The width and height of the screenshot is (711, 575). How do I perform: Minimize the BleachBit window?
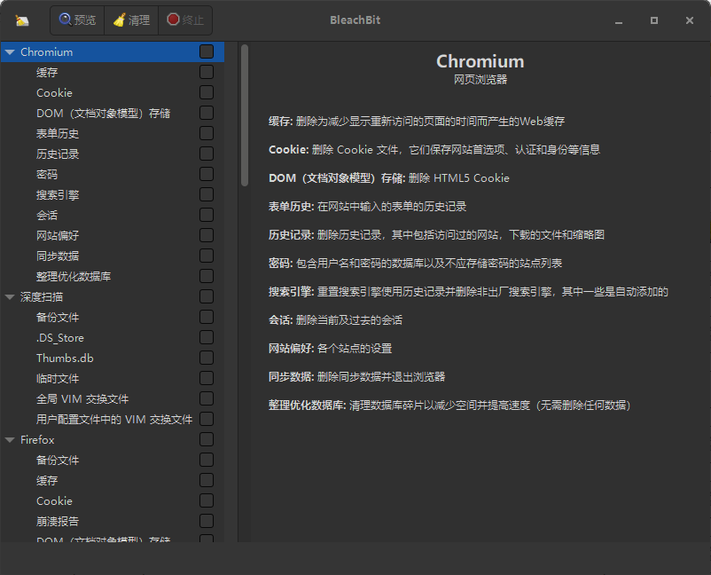(x=619, y=20)
